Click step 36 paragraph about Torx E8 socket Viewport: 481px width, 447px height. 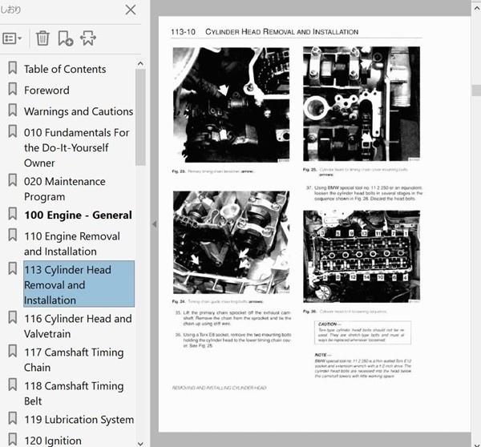tap(233, 340)
